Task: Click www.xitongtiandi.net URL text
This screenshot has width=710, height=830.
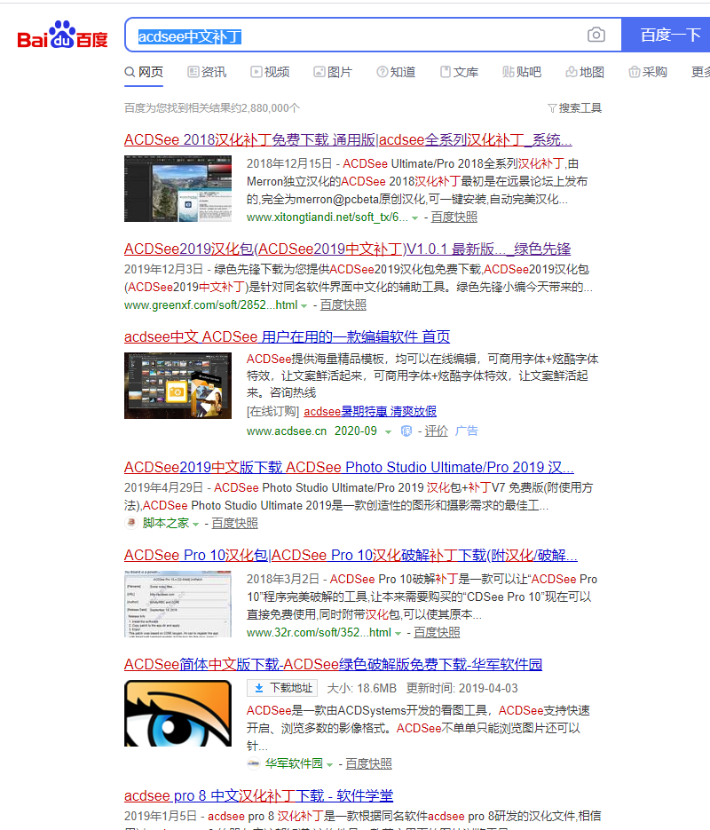Action: point(327,217)
